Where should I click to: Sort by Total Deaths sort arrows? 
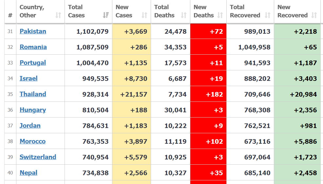coord(183,15)
